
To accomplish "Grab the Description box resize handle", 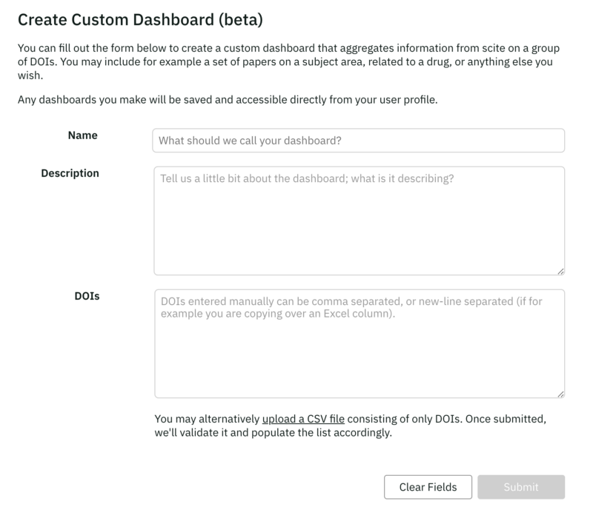I will coord(560,271).
